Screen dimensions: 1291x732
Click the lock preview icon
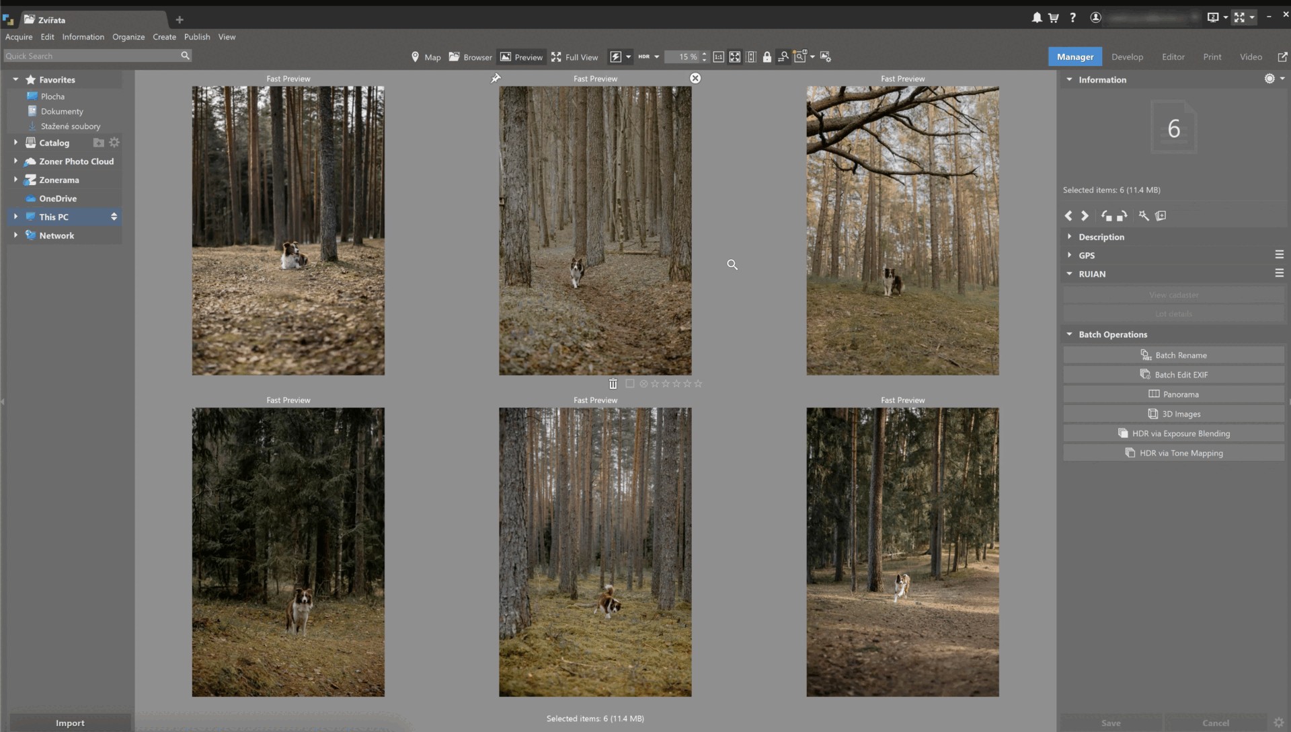767,57
